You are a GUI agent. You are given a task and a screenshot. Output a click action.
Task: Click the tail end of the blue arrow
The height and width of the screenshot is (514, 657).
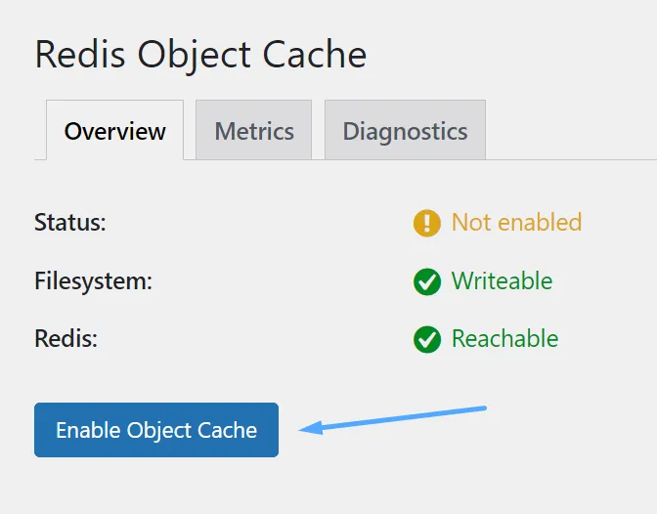[x=485, y=408]
